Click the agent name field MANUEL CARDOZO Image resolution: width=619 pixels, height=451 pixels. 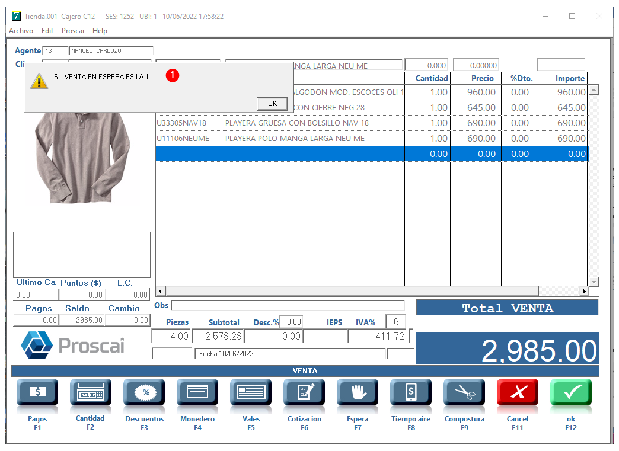click(111, 50)
